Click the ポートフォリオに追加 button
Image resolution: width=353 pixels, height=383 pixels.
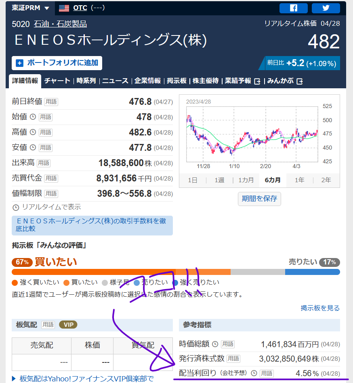[57, 63]
